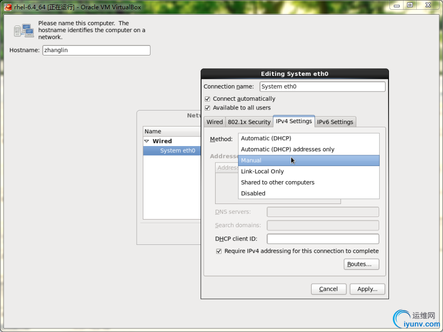Toggle Require IPv4 addressing checkbox
The width and height of the screenshot is (443, 332).
pyautogui.click(x=219, y=251)
